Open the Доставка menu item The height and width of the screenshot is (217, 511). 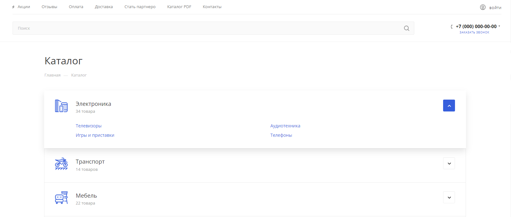tap(104, 7)
